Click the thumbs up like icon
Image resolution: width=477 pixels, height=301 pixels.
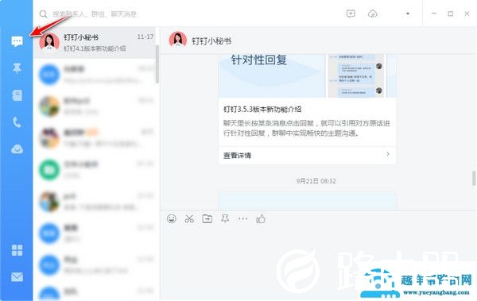(261, 218)
